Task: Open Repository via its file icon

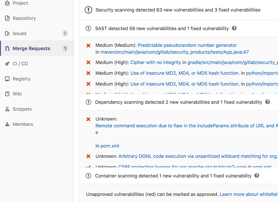Action: click(x=7, y=18)
